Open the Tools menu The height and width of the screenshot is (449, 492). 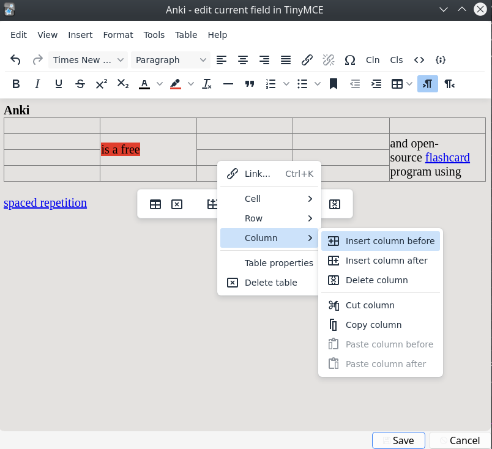click(154, 35)
